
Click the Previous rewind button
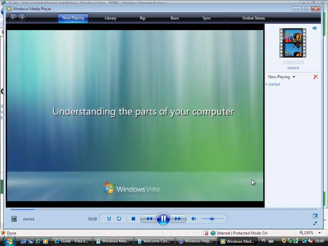[x=149, y=219]
